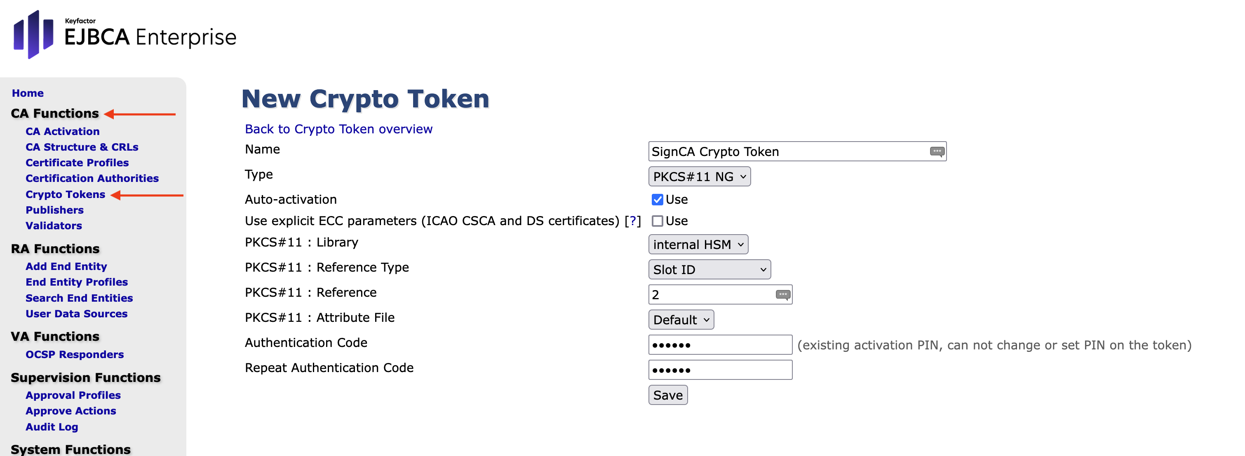Open the PKCS#11 Library dropdown
The height and width of the screenshot is (456, 1245).
698,244
